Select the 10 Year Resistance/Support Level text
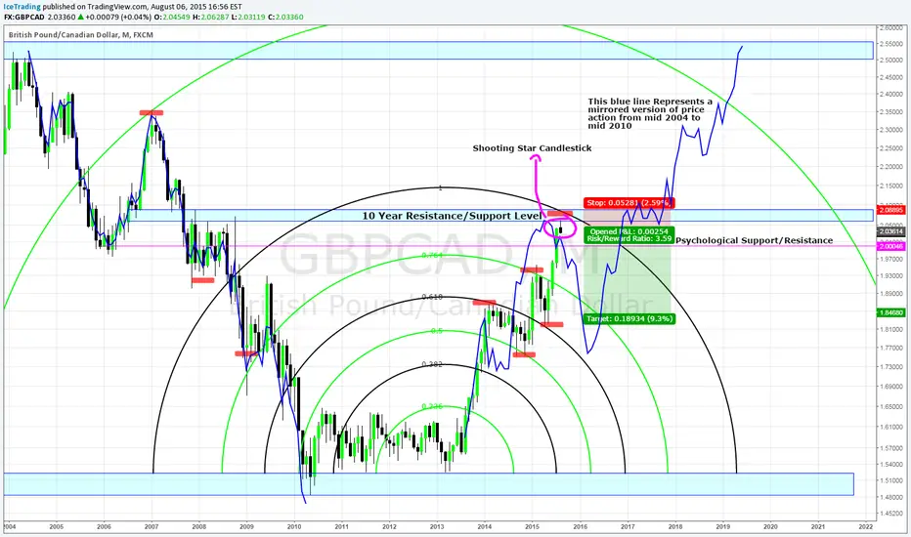 452,216
